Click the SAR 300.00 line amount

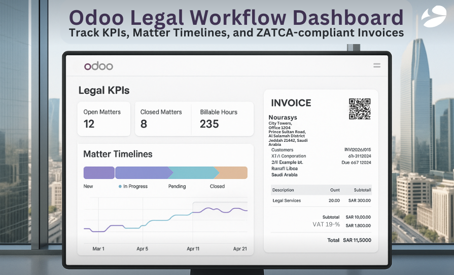point(360,201)
